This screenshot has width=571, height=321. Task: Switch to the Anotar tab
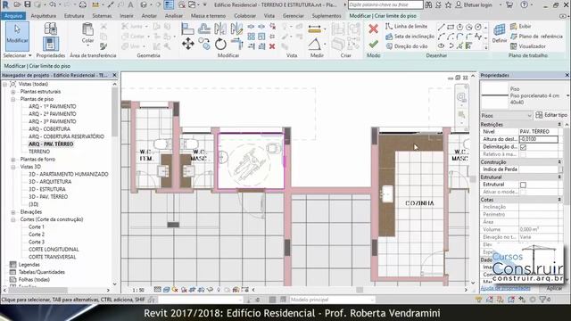pos(149,16)
